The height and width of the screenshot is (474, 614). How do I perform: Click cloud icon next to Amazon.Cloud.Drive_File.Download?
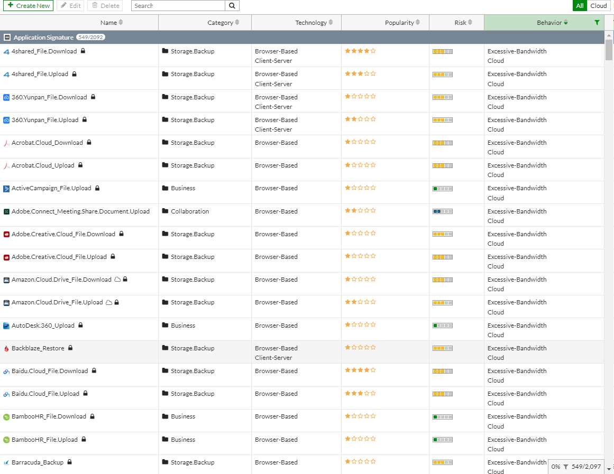(117, 280)
